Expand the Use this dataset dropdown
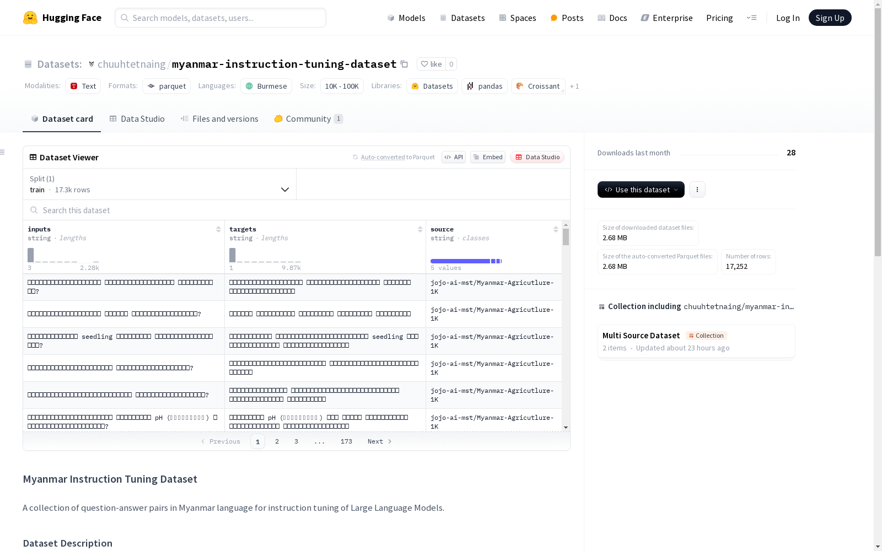This screenshot has width=882, height=551. 641,190
